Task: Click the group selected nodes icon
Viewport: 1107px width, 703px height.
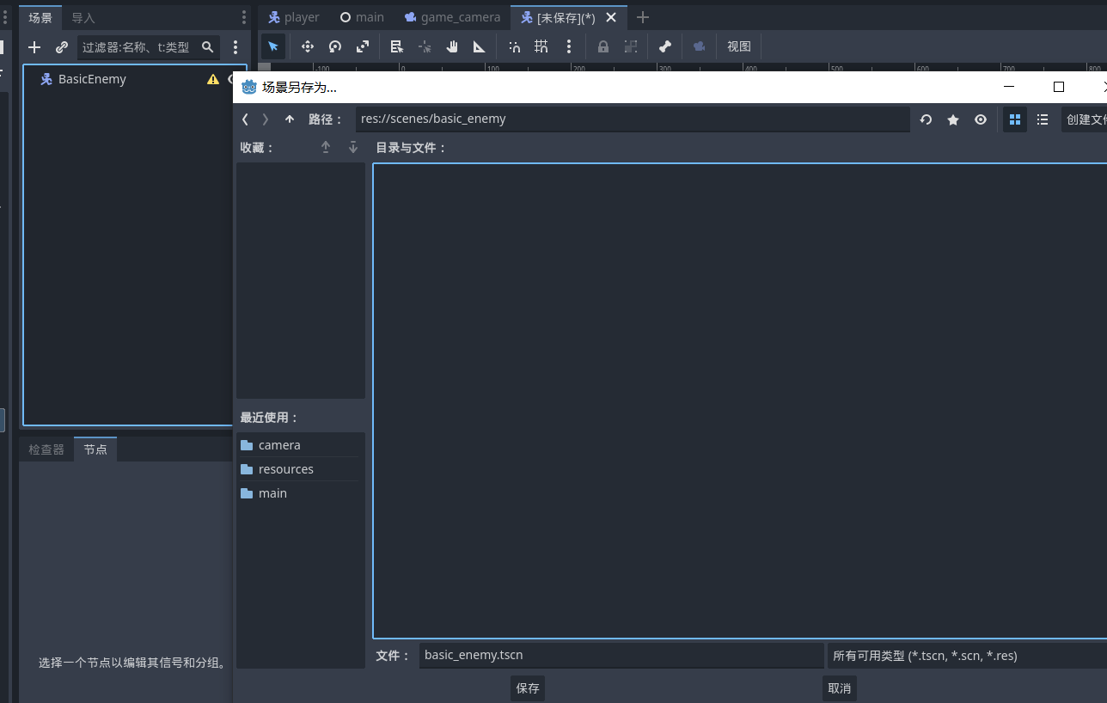Action: [631, 46]
